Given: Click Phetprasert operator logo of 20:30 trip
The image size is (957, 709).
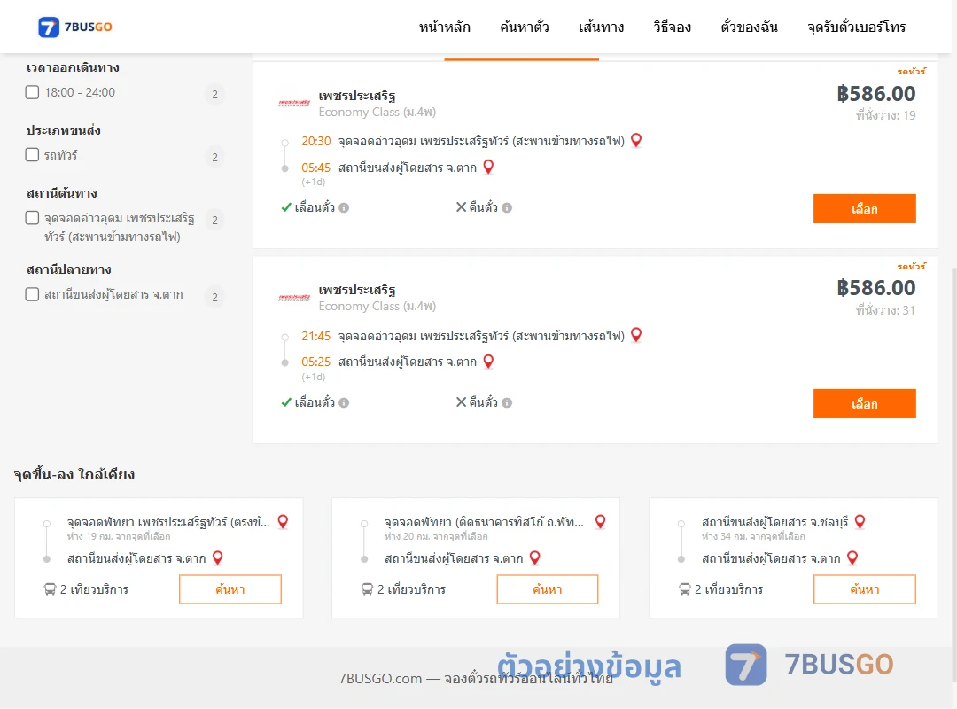Looking at the screenshot, I should point(294,103).
